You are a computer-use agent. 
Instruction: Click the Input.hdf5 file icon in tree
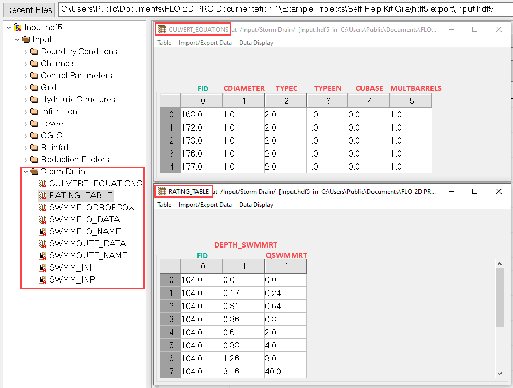point(18,27)
